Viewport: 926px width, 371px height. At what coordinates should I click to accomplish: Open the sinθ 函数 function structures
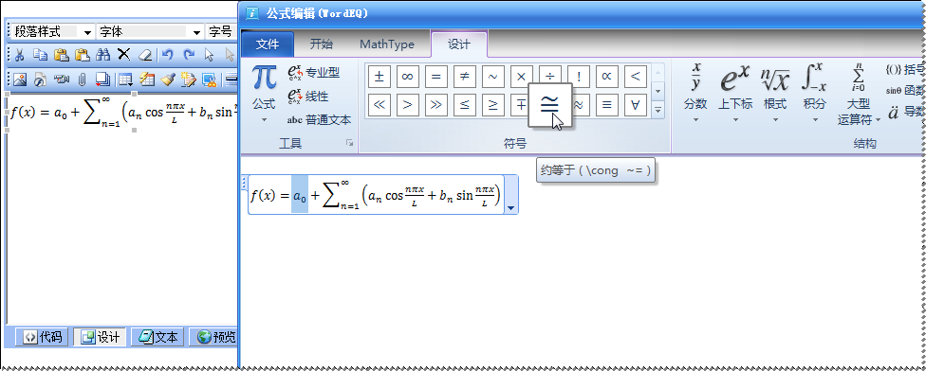pos(905,91)
